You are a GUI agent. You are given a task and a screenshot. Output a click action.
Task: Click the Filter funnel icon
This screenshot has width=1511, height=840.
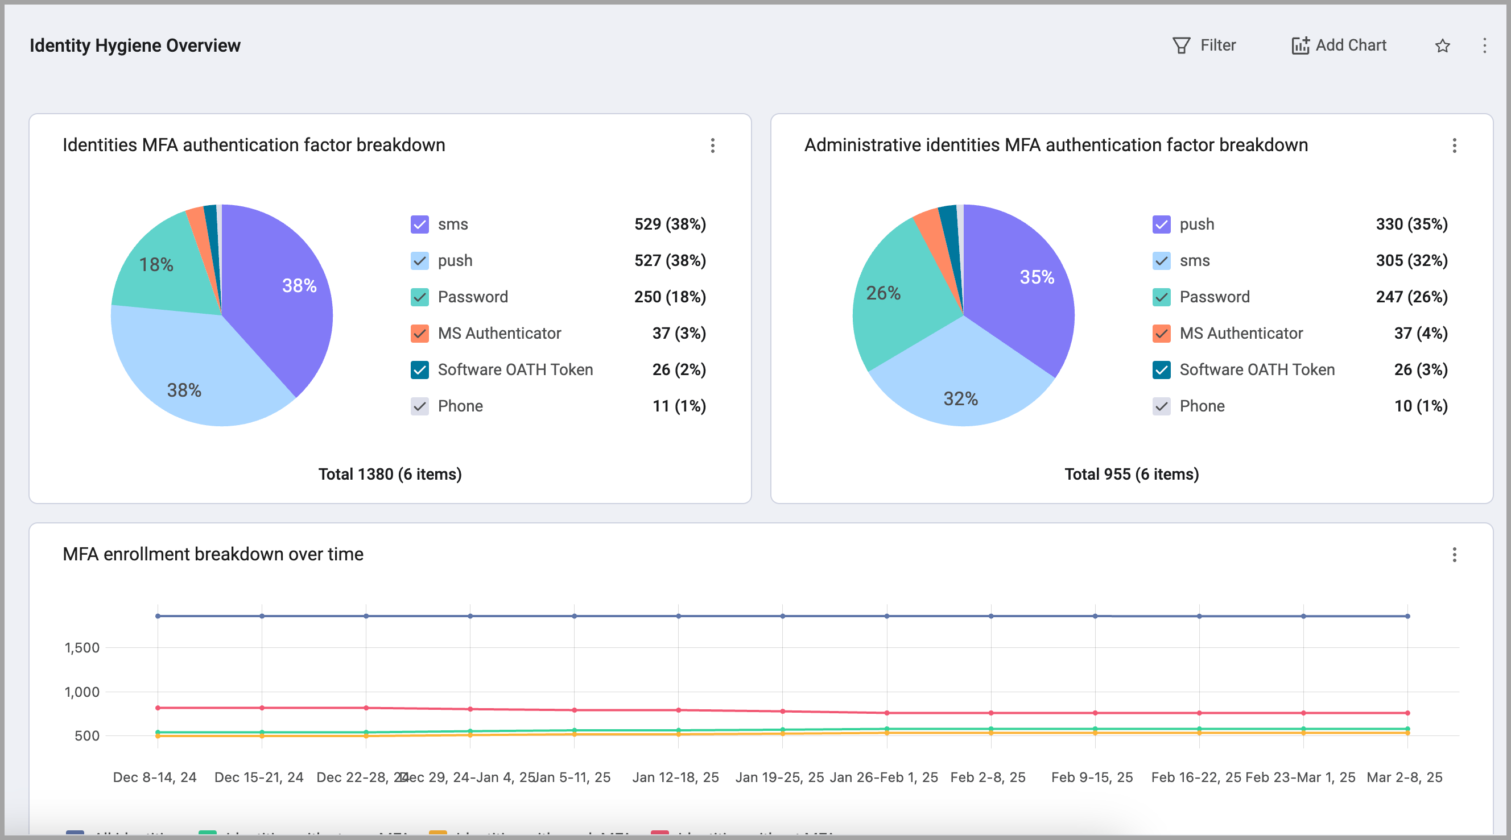pos(1181,45)
